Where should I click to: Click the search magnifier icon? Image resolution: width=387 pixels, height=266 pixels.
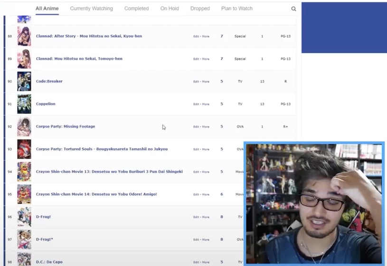(293, 9)
